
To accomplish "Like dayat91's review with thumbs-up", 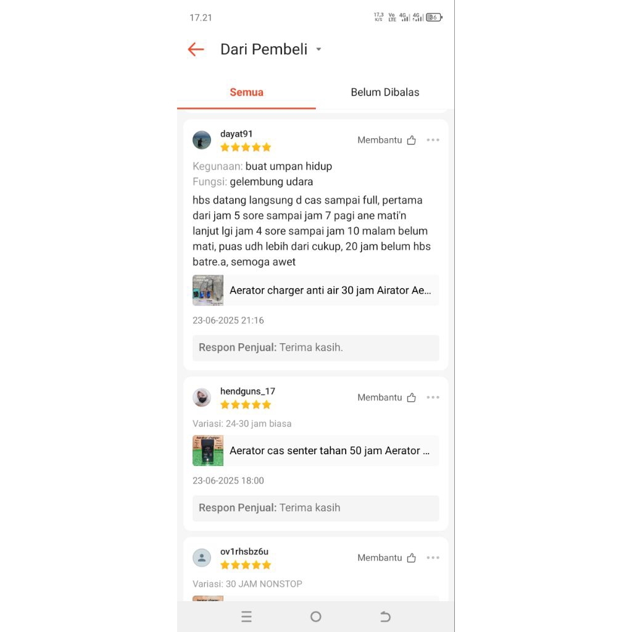I will pos(411,140).
